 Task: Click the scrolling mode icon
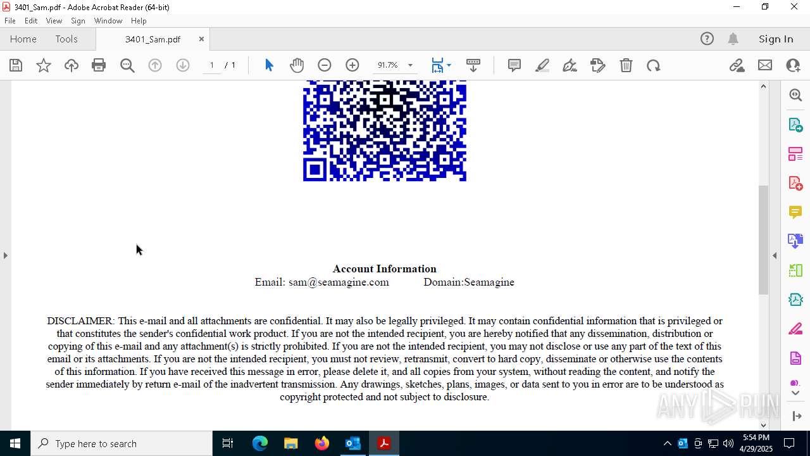click(x=473, y=65)
